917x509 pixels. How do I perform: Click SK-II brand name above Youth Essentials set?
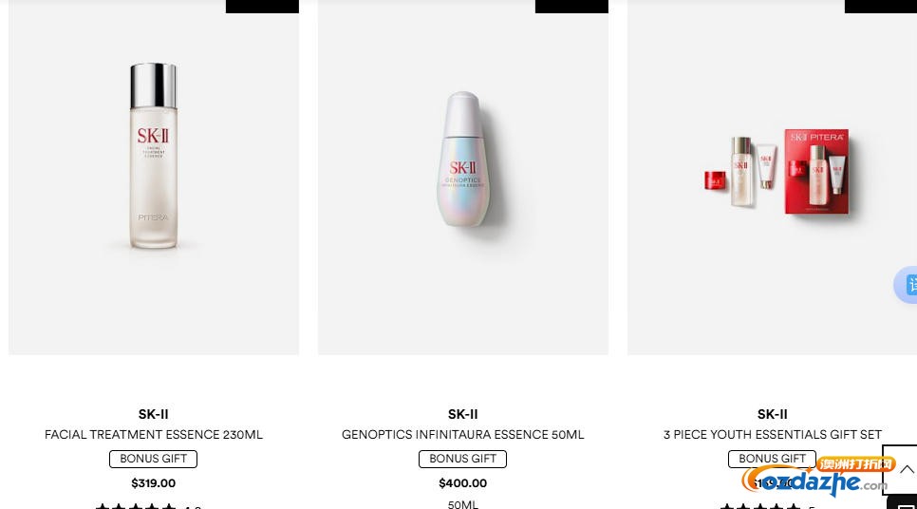coord(772,414)
